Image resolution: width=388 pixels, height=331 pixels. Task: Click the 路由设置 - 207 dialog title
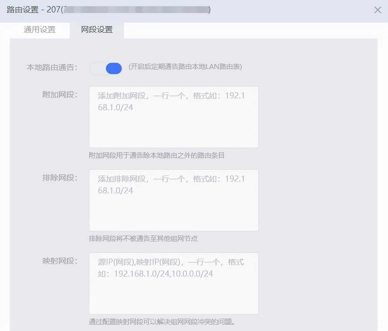(x=108, y=10)
